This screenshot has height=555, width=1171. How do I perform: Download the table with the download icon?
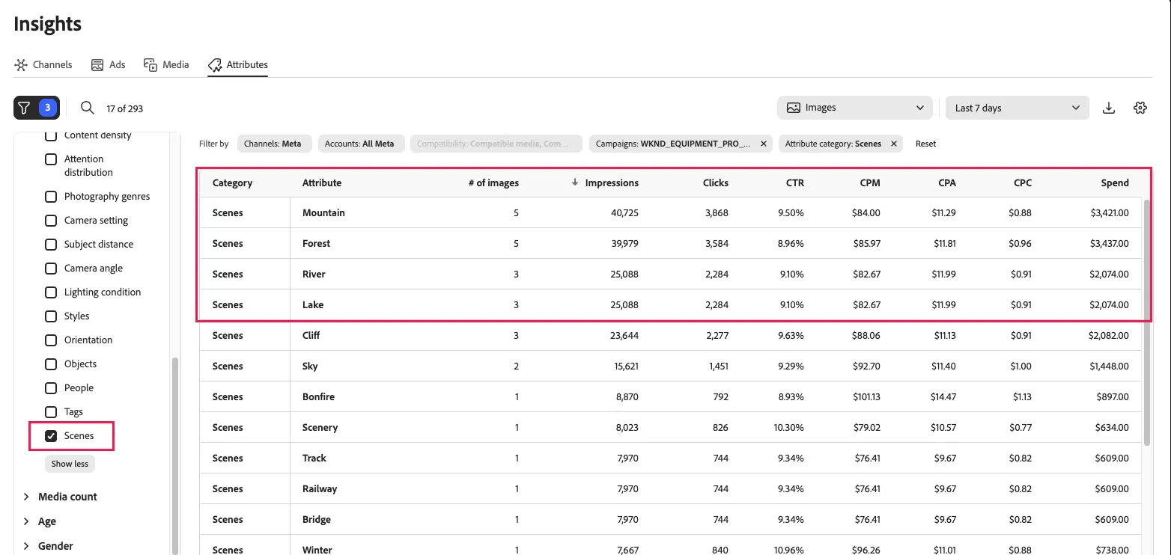tap(1109, 108)
